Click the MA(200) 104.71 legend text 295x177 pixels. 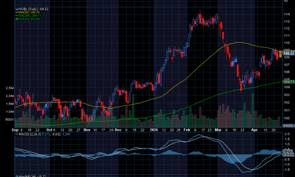(x=30, y=16)
